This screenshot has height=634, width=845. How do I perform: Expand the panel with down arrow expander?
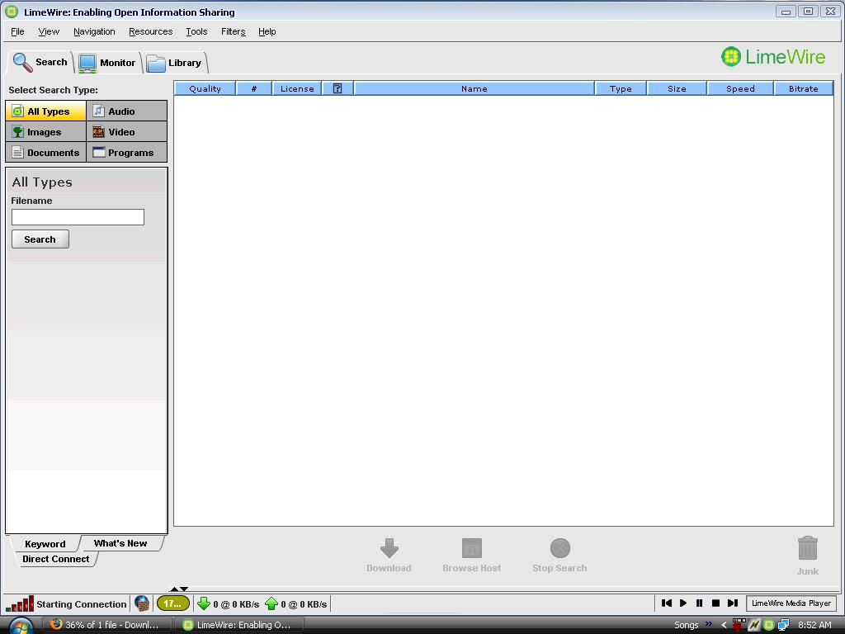click(x=184, y=589)
